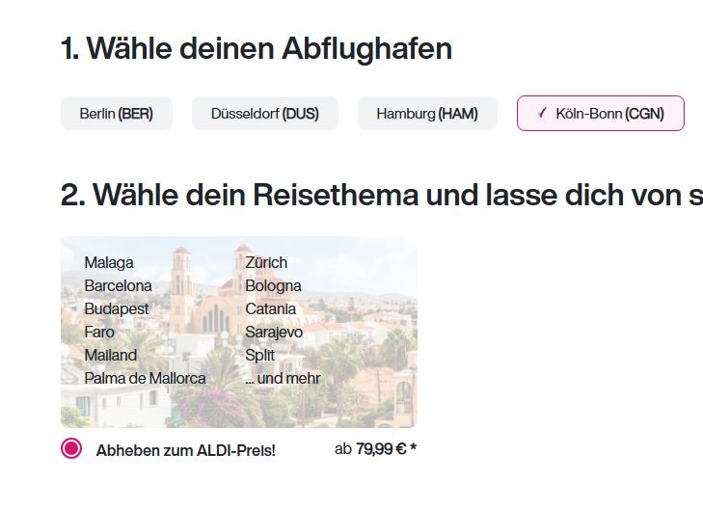Open the city destinations travel theme image
The height and width of the screenshot is (508, 703).
(239, 332)
